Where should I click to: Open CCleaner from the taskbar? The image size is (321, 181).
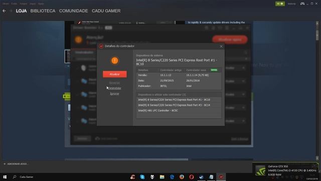tap(132, 177)
